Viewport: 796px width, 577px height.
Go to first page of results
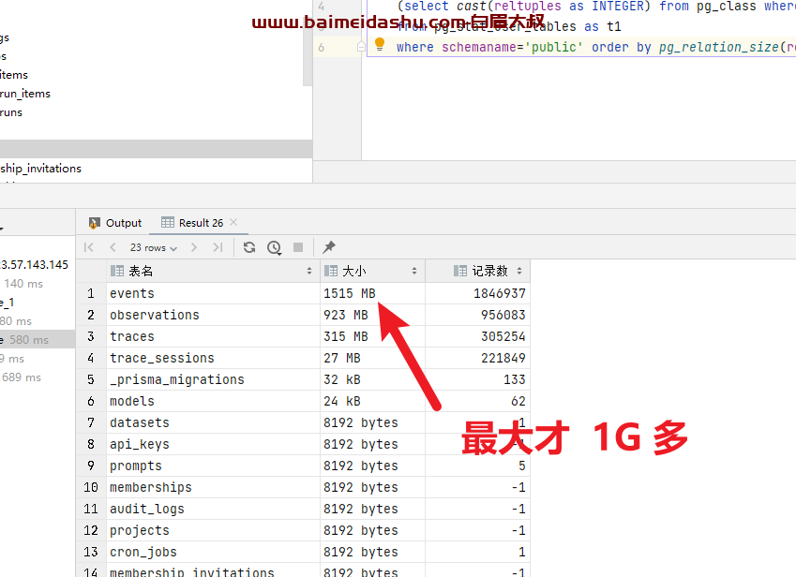tap(89, 247)
